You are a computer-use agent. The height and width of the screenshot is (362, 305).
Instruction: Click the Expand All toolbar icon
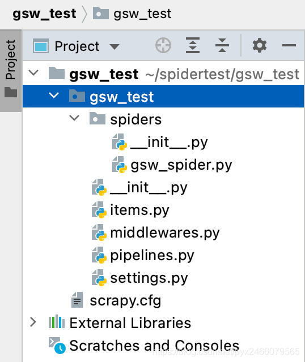pos(193,45)
